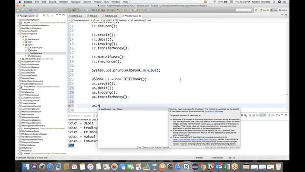The height and width of the screenshot is (172, 305).
Task: Open the Problems tab in bottom panel
Action: coord(74,116)
